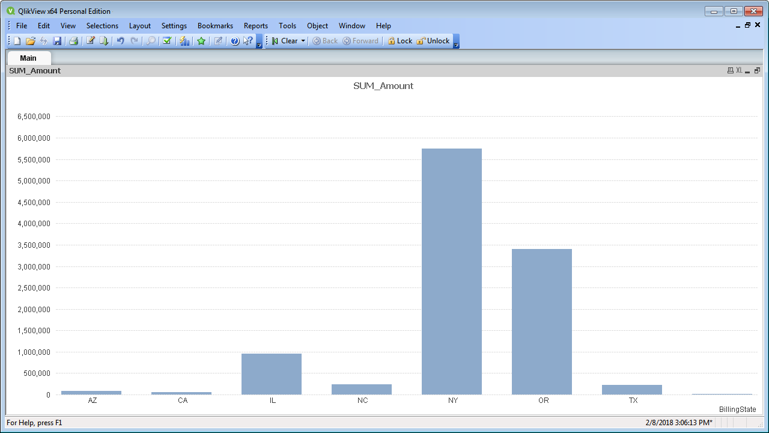Click the blue Help question mark icon
The image size is (769, 433).
(235, 41)
